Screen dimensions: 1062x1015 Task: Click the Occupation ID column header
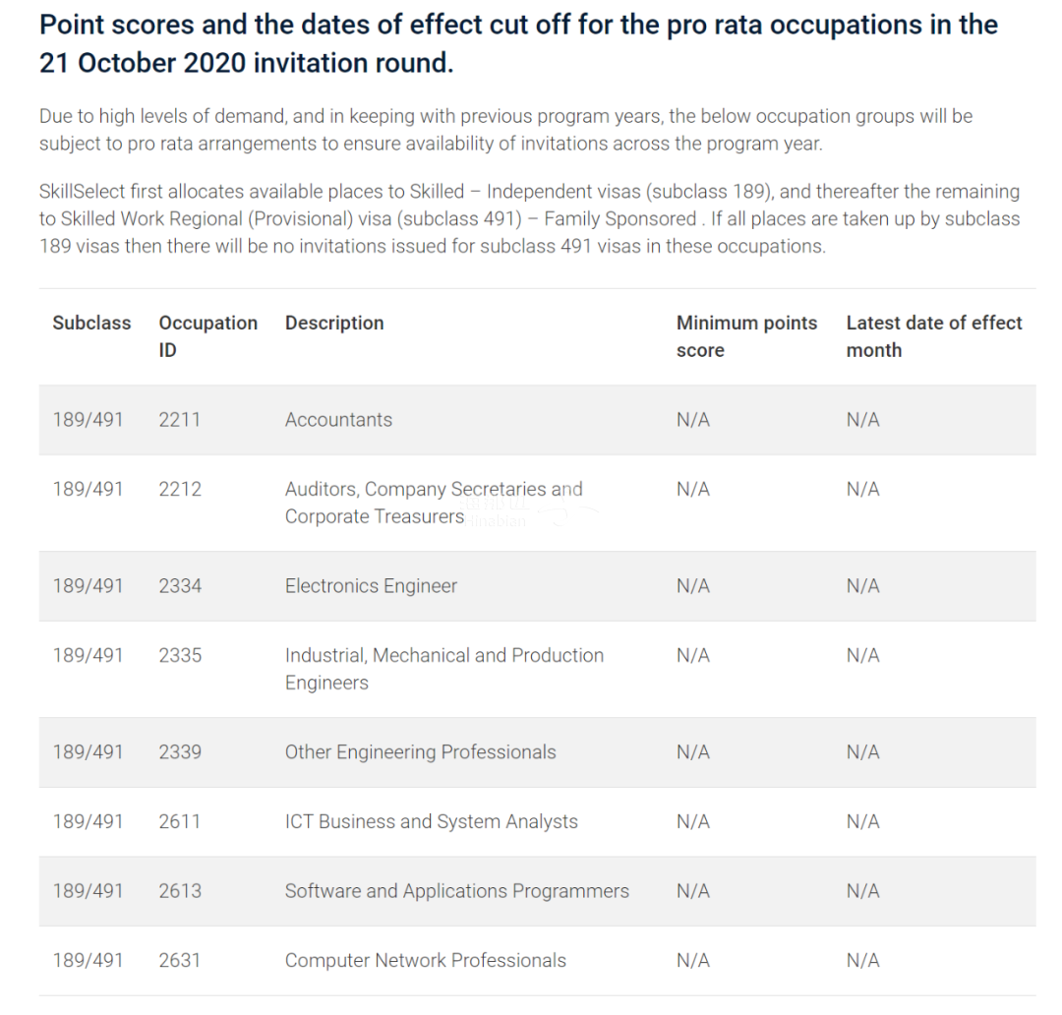pos(207,336)
